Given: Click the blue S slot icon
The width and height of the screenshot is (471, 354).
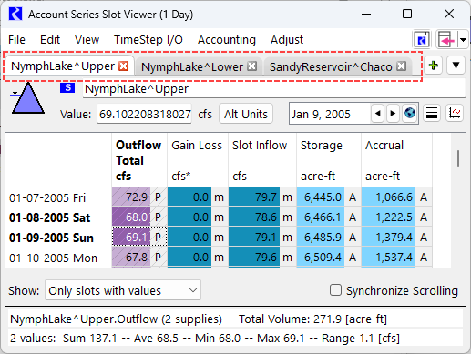Looking at the screenshot, I should pyautogui.click(x=67, y=88).
